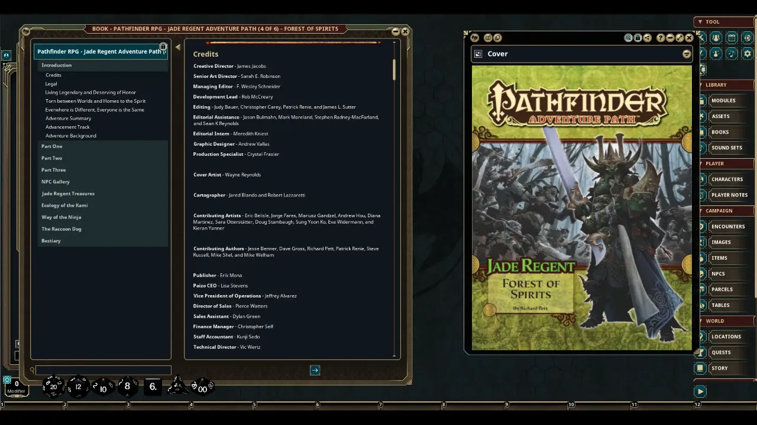The height and width of the screenshot is (425, 757).
Task: Click the image type icon beside Cover
Action: (478, 54)
